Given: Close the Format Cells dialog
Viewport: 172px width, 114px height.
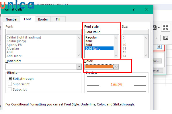Looking at the screenshot, I should pos(146,9).
